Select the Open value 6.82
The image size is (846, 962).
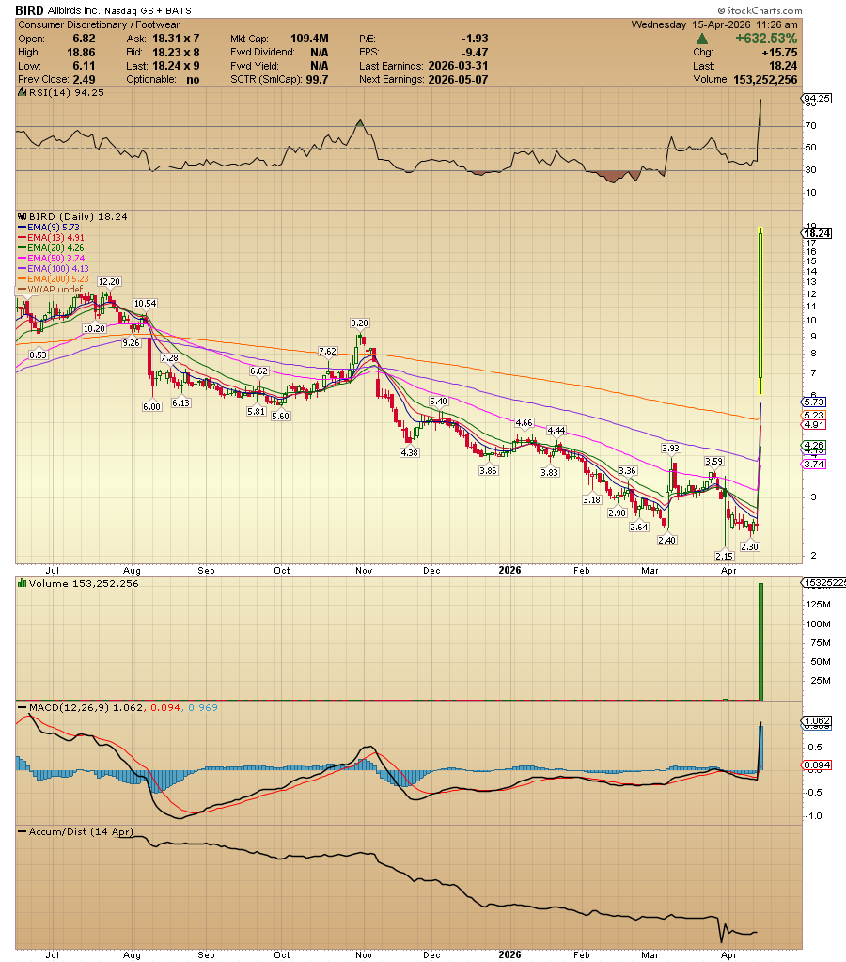pyautogui.click(x=84, y=38)
